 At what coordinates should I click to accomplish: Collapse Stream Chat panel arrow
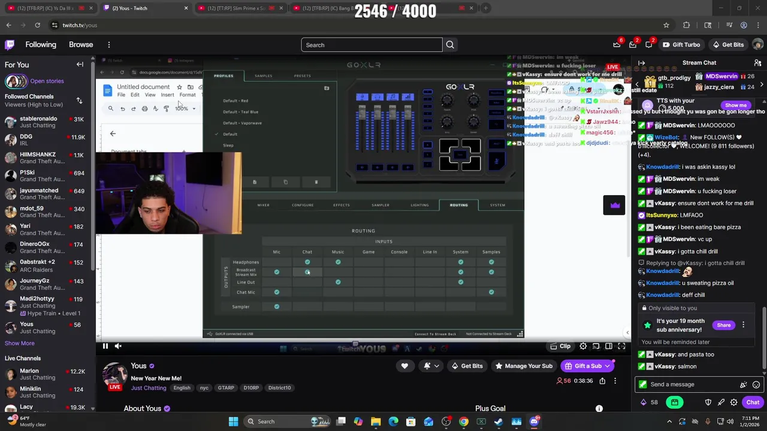tap(642, 63)
